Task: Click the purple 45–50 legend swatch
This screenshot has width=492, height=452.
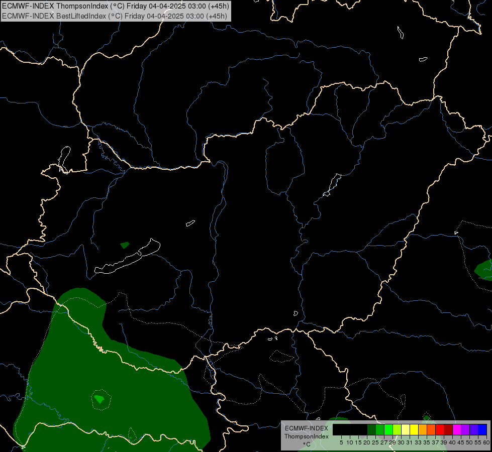Action: pyautogui.click(x=465, y=429)
